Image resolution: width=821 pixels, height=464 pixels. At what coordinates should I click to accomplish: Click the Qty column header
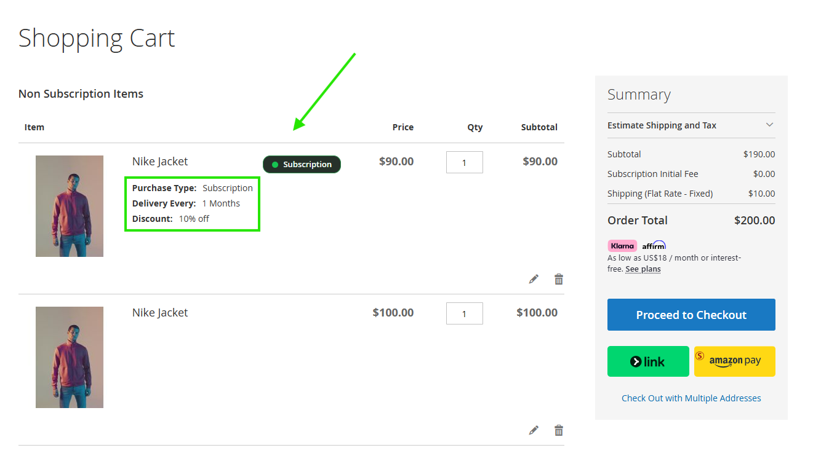tap(475, 127)
